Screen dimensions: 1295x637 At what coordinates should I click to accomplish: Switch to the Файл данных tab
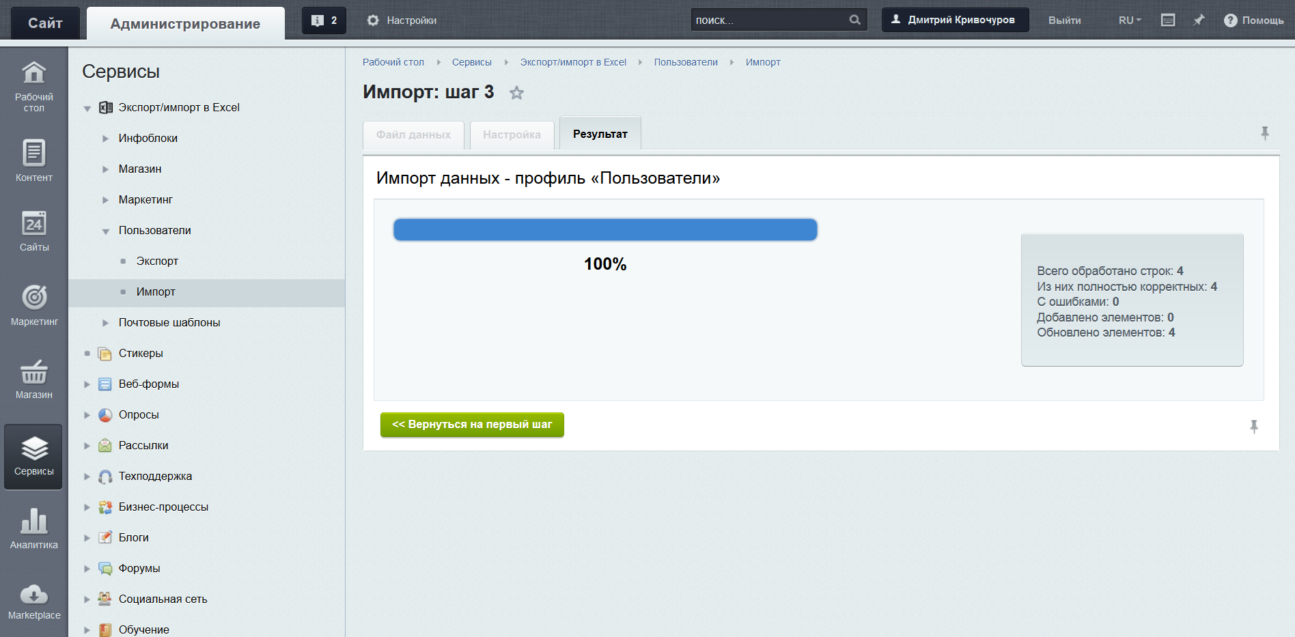pyautogui.click(x=413, y=135)
